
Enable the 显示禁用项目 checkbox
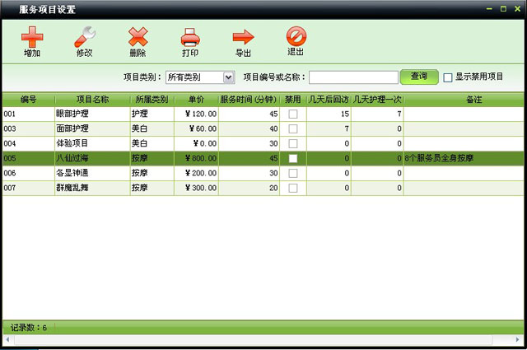[x=448, y=77]
